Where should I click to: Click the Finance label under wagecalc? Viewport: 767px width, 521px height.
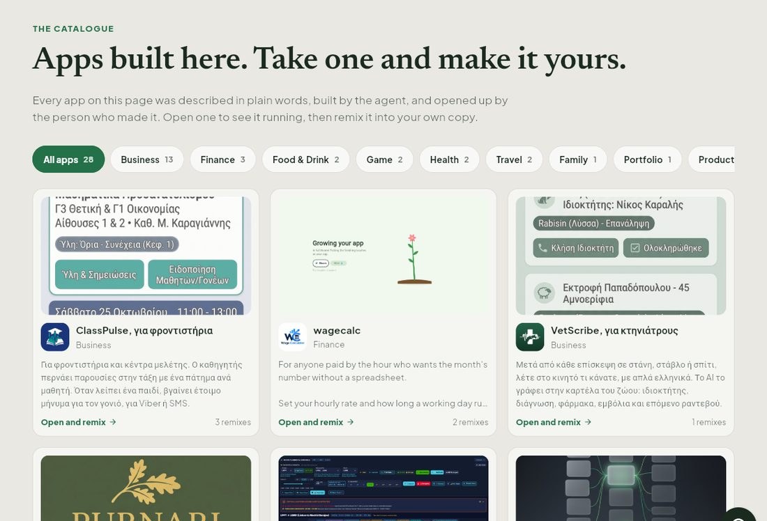[x=328, y=345]
